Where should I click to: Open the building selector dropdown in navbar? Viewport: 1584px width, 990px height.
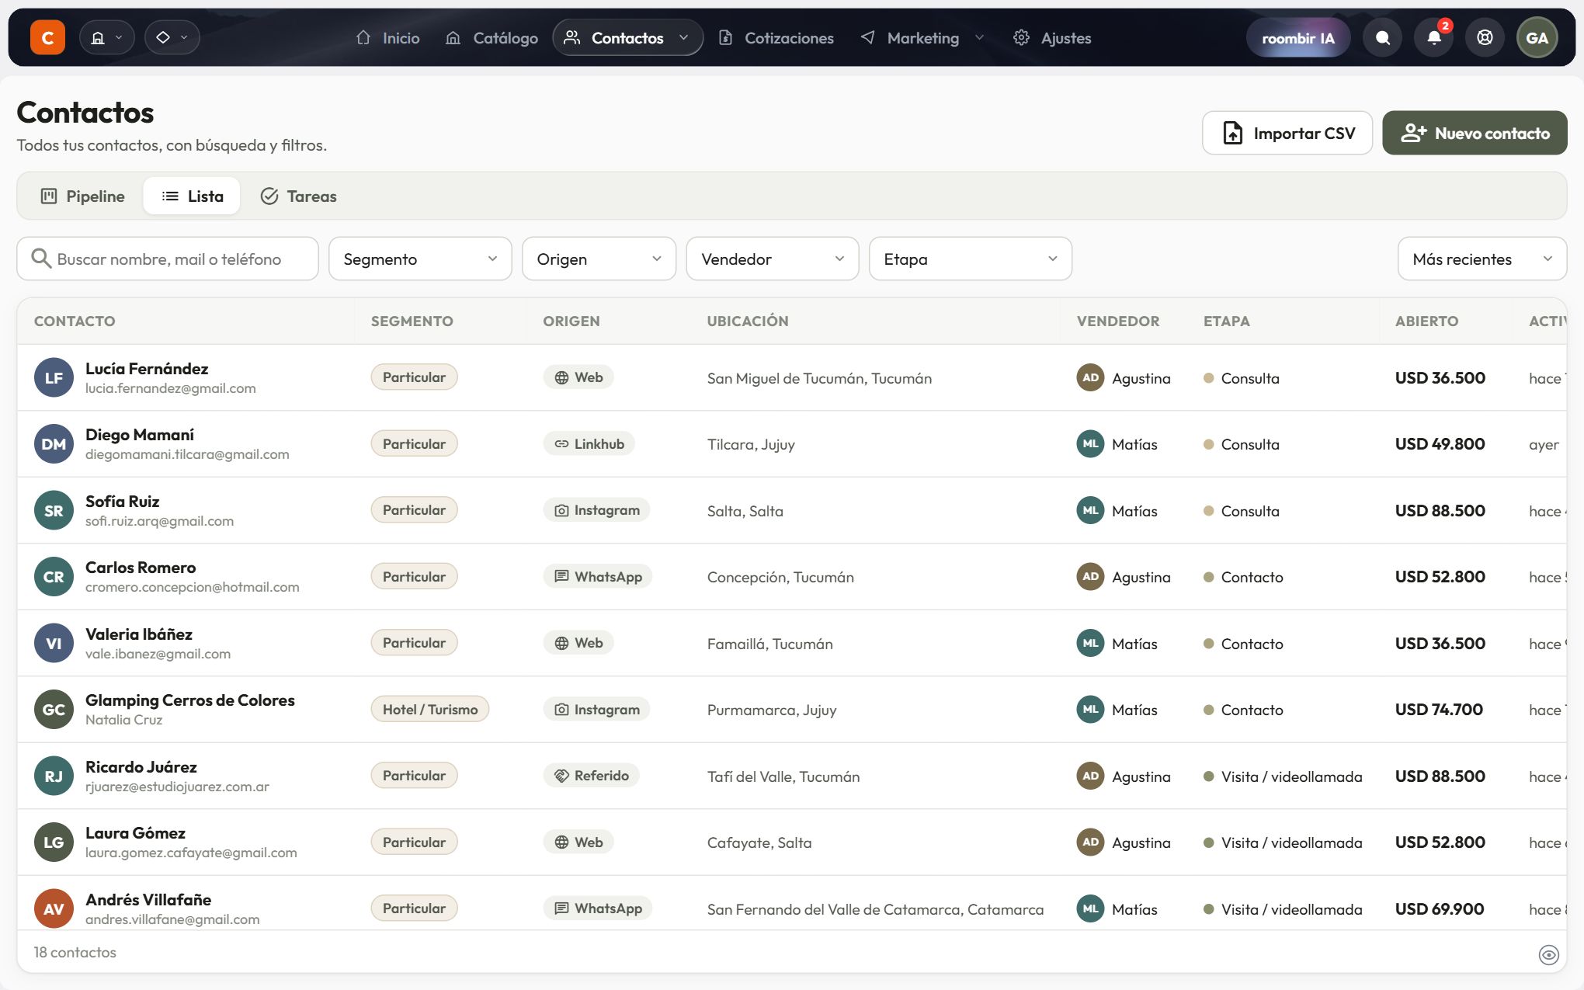[107, 37]
